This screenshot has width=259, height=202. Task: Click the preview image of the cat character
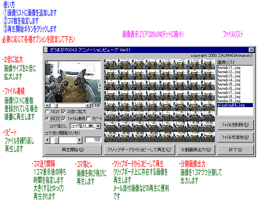click(73, 82)
